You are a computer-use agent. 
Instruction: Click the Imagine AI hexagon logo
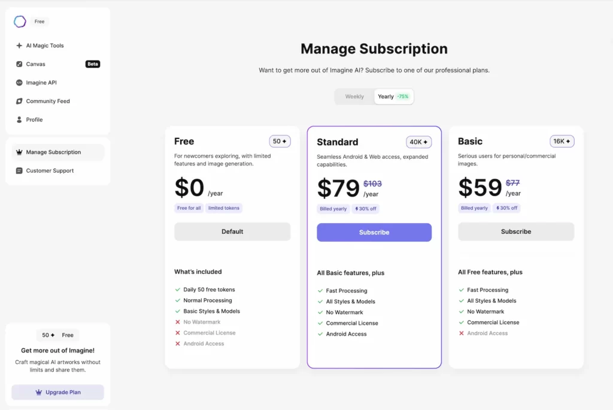pyautogui.click(x=20, y=22)
